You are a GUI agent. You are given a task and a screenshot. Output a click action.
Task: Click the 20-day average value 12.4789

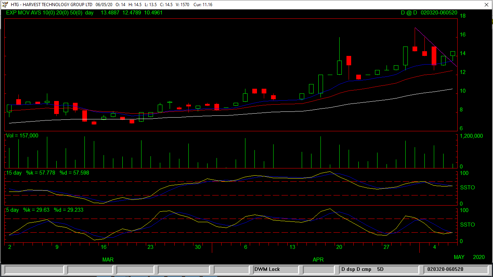132,13
